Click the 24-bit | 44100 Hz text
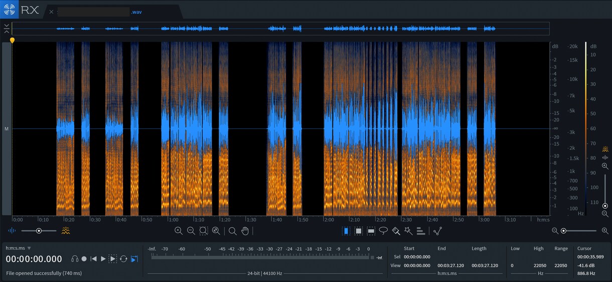The image size is (612, 282). point(264,273)
